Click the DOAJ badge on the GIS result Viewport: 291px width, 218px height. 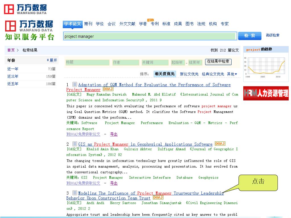(x=220, y=144)
